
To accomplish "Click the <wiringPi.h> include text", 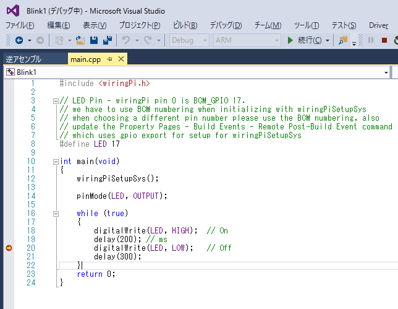I will point(124,83).
